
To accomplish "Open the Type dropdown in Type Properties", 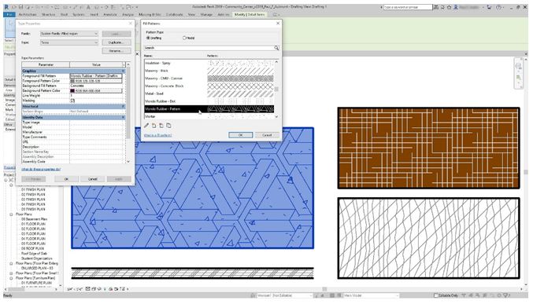I will point(69,42).
